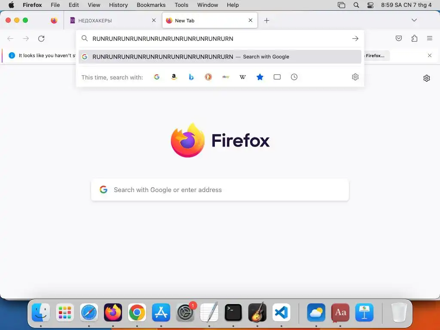This screenshot has height=330, width=440.
Task: Open Finder from the Dock
Action: pos(41,312)
